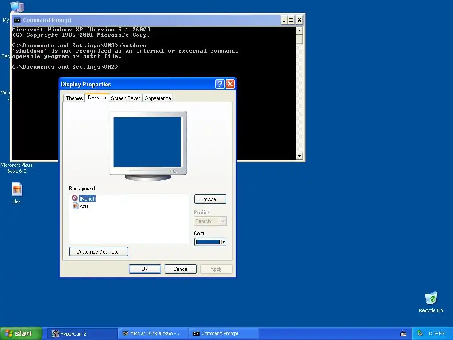Close the Display Properties dialog
453x340 pixels.
click(230, 84)
